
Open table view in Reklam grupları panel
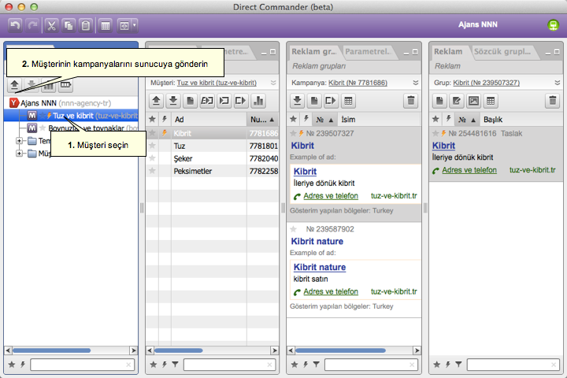coord(348,101)
